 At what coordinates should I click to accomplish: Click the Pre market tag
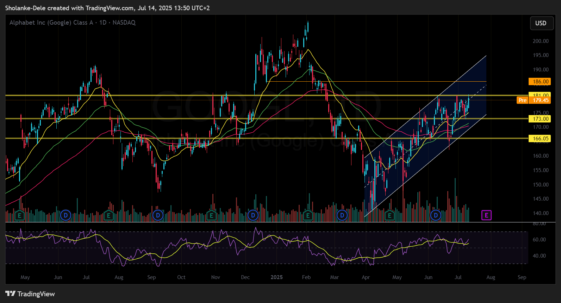[523, 100]
